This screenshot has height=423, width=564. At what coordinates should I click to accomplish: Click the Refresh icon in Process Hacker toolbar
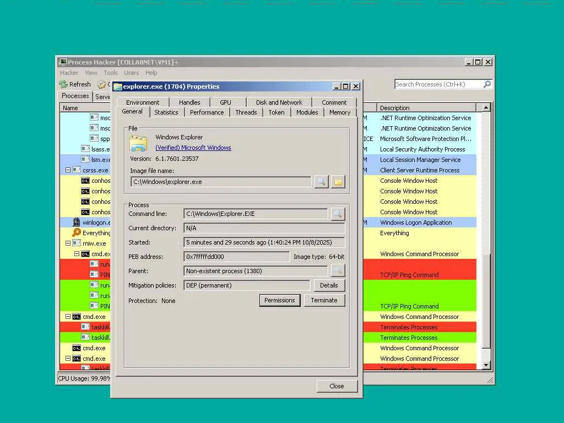[x=63, y=84]
